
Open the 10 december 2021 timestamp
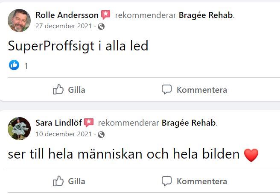point(64,134)
